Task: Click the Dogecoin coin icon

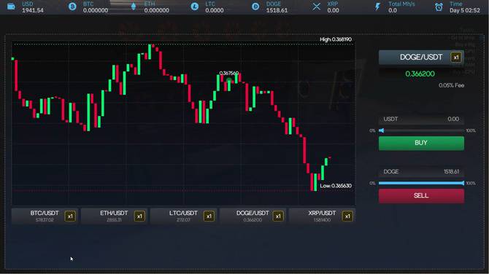Action: click(255, 7)
